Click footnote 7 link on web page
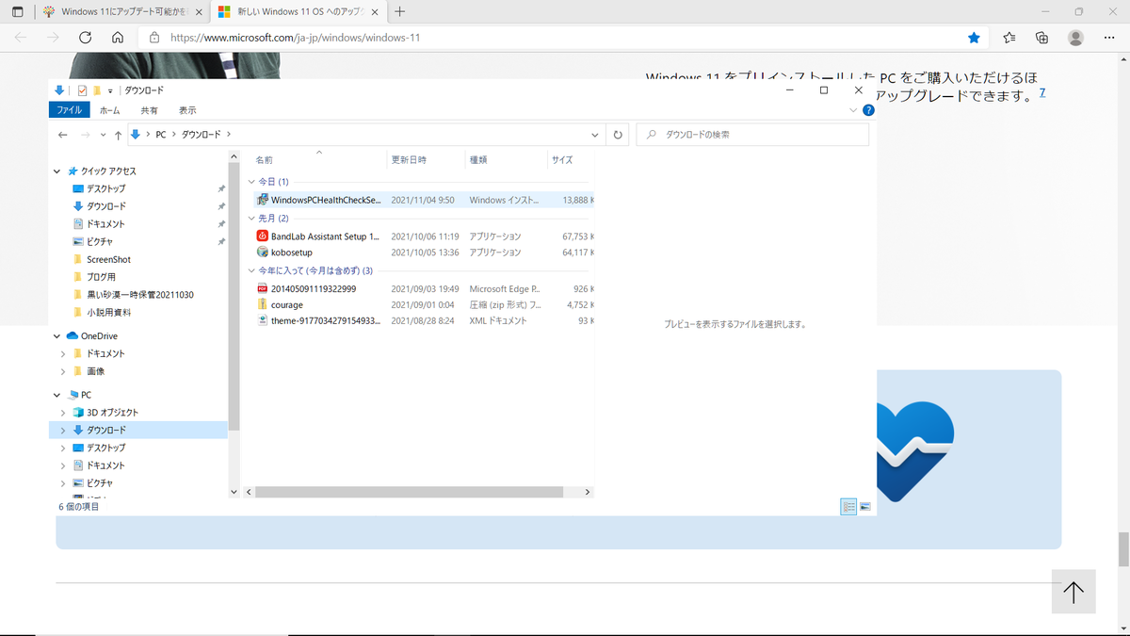Viewport: 1130px width, 636px height. point(1042,93)
